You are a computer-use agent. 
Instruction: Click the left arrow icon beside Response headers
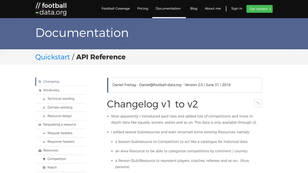pos(44,142)
